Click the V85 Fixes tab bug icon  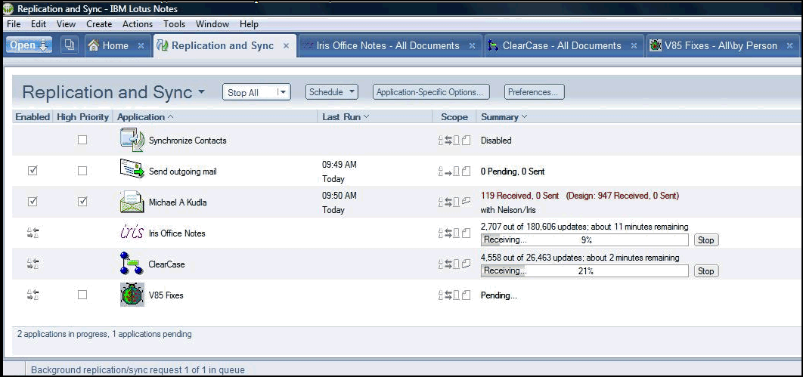655,45
